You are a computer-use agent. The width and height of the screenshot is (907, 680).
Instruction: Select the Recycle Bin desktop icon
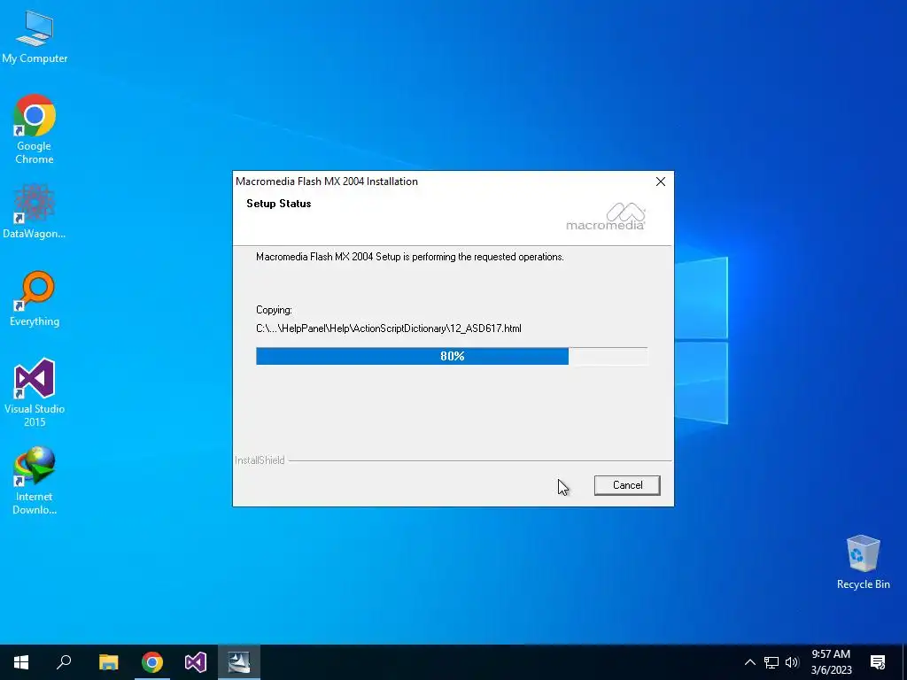863,562
